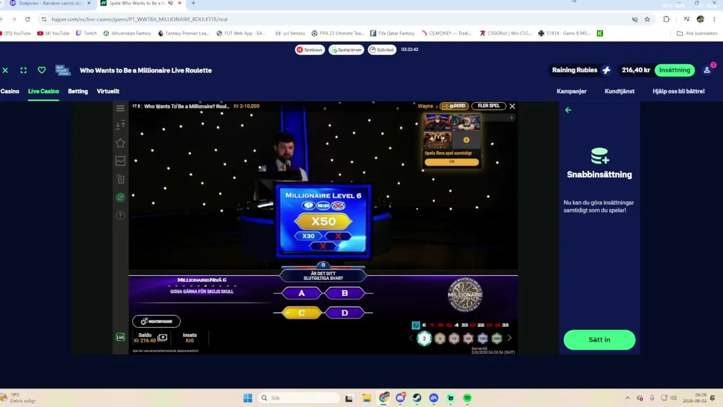Open Steam from the taskbar
This screenshot has height=407, width=723.
(x=417, y=398)
